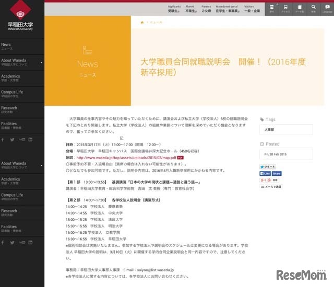Open the access (bus) icon in top bar
This screenshot has width=334, height=287.
tap(285, 8)
